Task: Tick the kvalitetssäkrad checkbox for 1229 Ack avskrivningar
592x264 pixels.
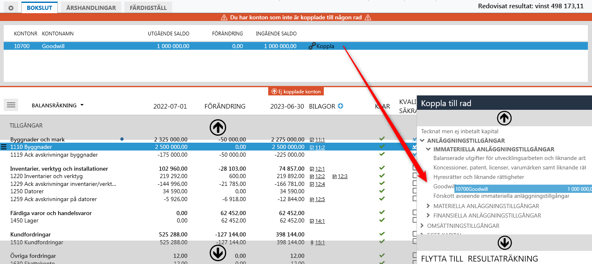Action: point(415,183)
